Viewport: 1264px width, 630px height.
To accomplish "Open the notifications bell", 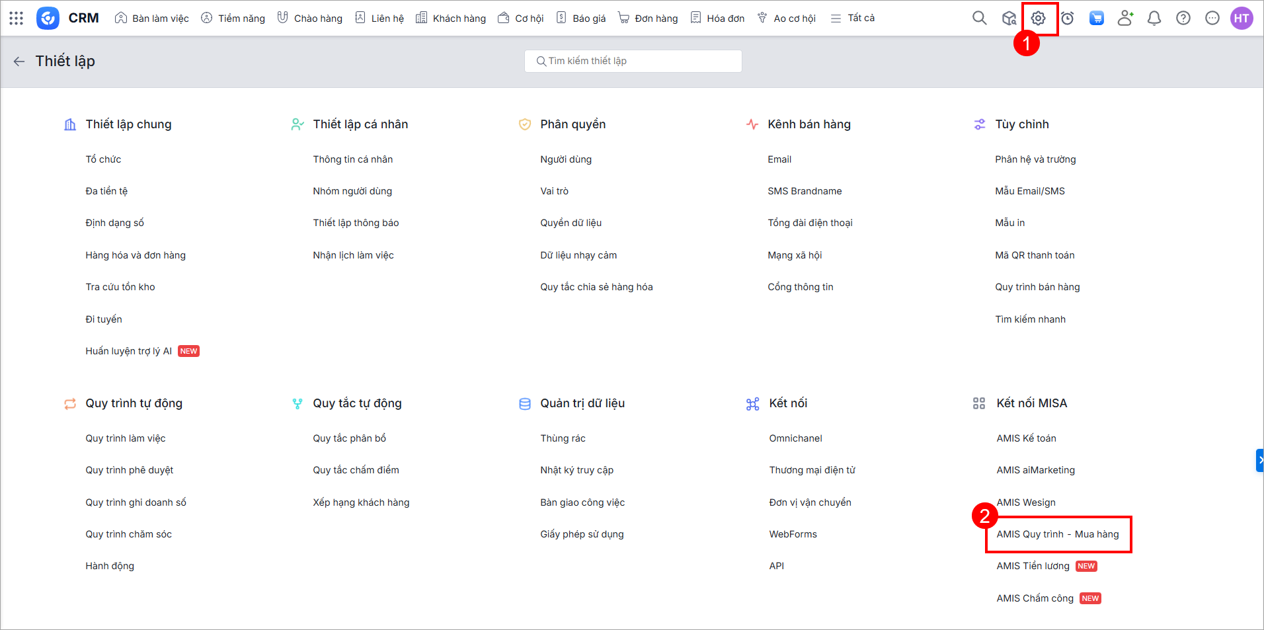I will point(1154,19).
